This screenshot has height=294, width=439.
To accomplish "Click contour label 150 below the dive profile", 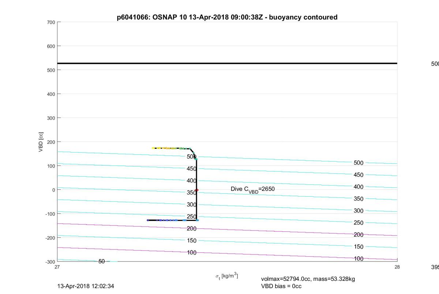I will pos(192,241).
